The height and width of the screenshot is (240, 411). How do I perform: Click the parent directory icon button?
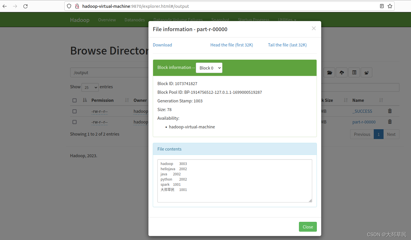tap(367, 73)
